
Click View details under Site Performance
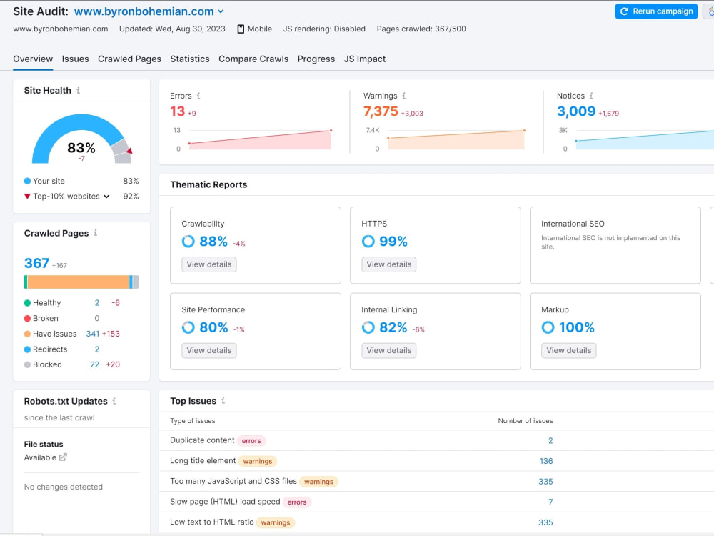209,350
